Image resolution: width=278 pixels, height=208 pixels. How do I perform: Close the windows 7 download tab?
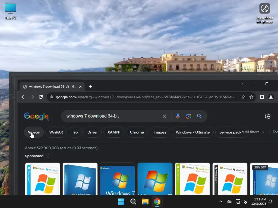tap(80, 87)
